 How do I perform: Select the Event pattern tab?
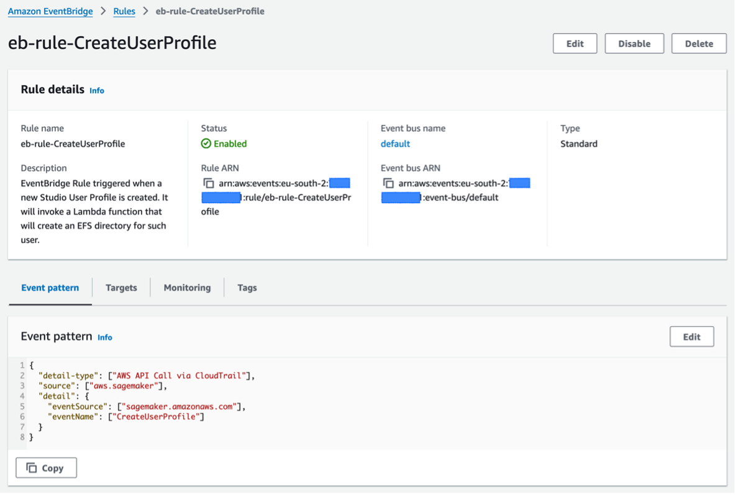point(50,288)
